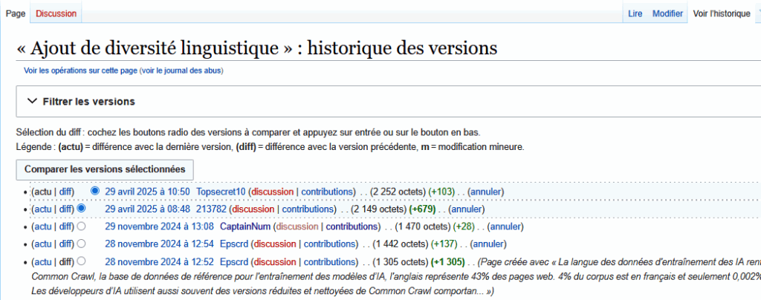This screenshot has height=300, width=761.
Task: Open discussion link on 12:52 Epscrd row
Action: click(275, 262)
